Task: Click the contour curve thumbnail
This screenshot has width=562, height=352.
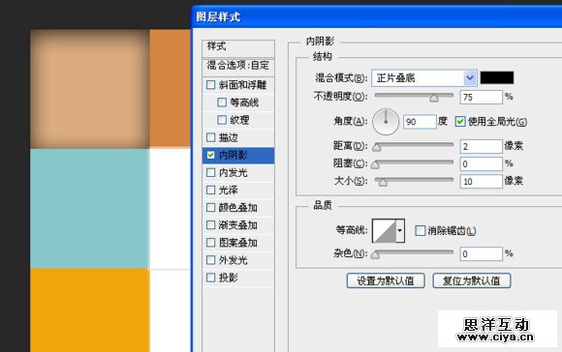Action: (385, 230)
